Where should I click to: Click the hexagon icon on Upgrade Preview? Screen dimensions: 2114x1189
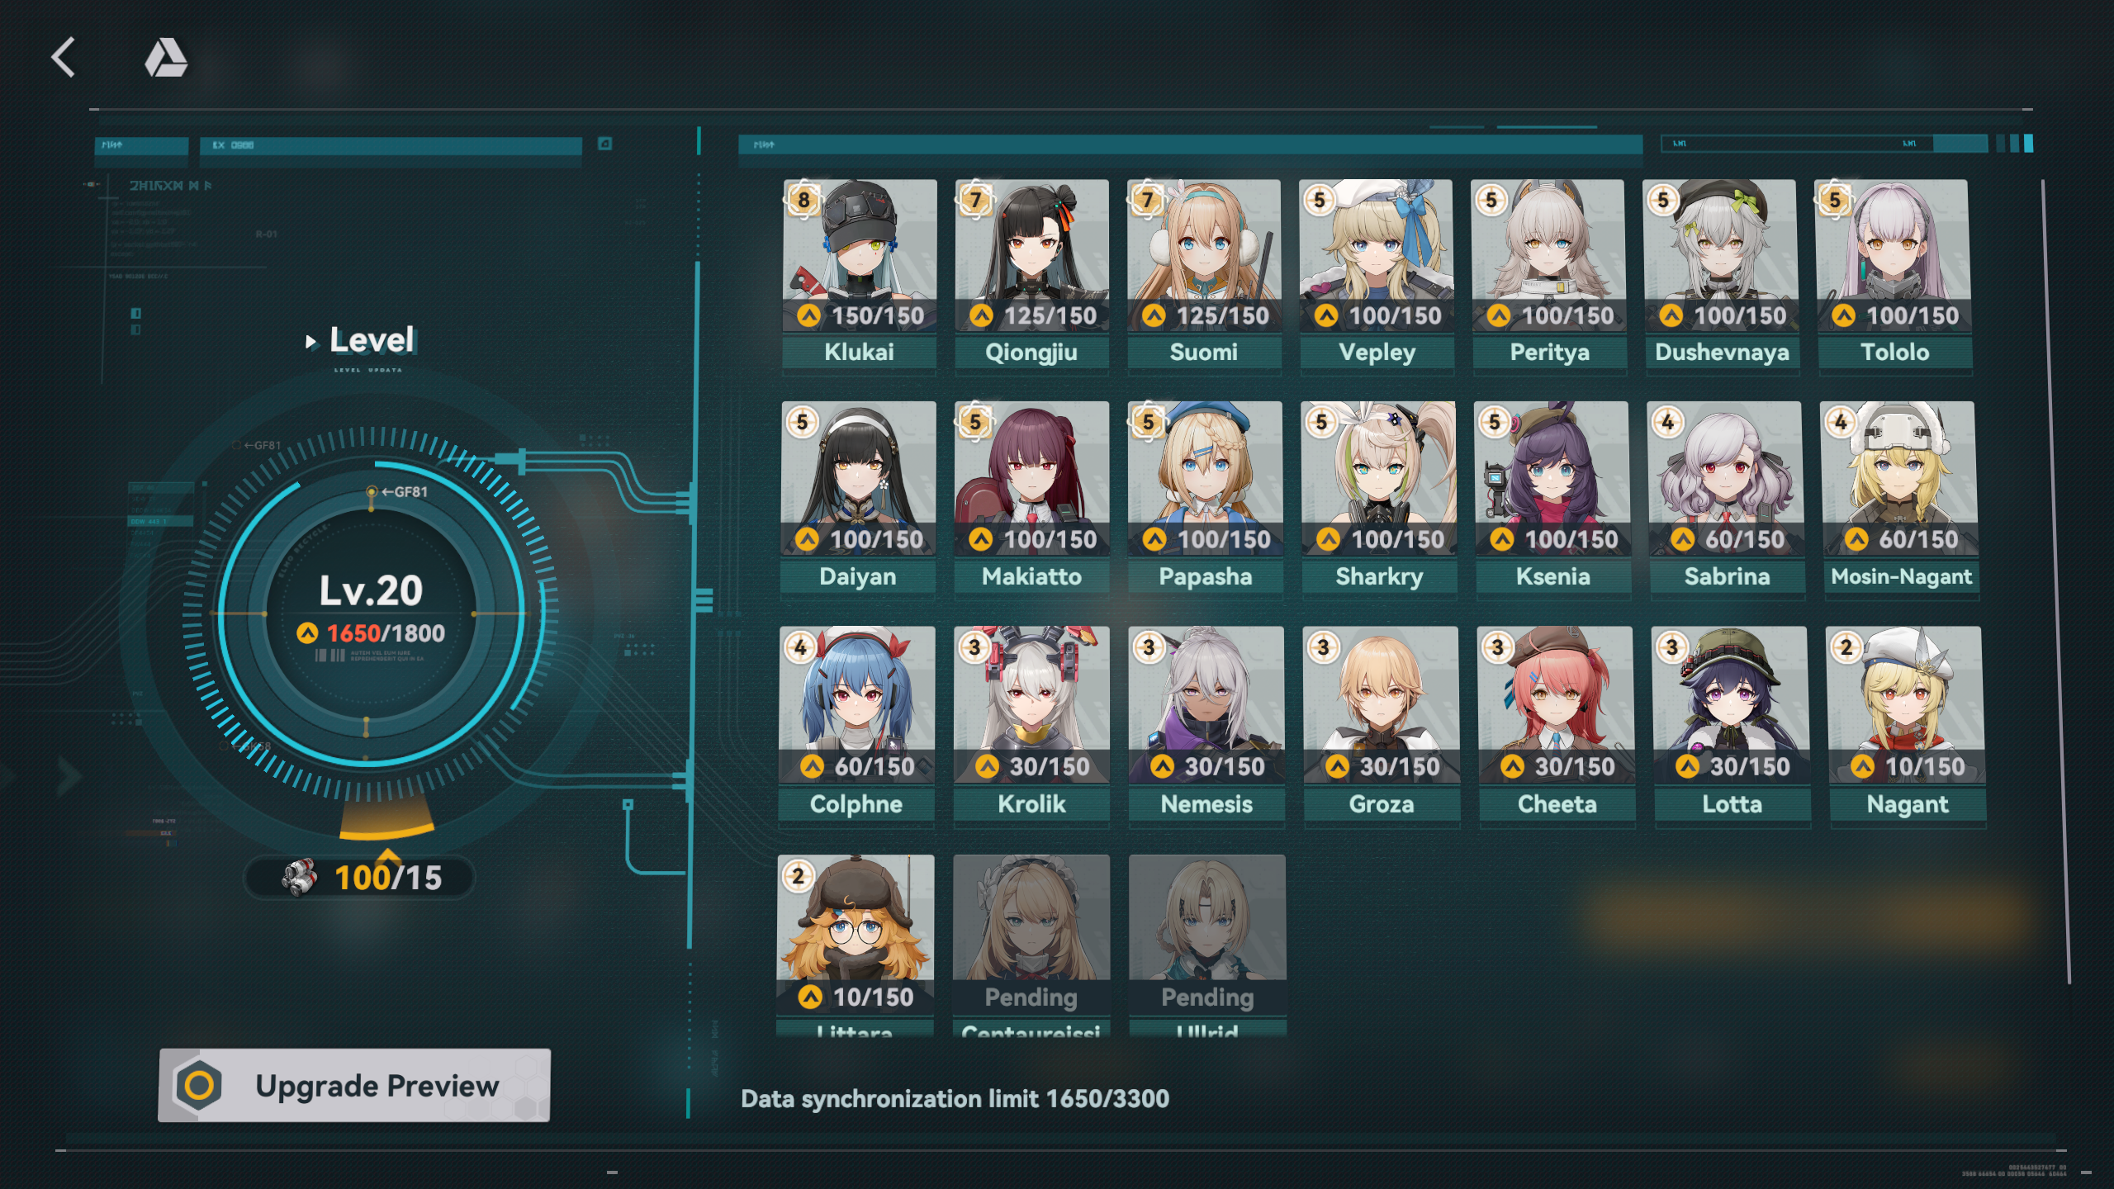coord(199,1085)
